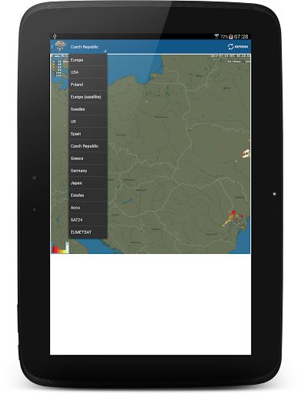Tap the refresh circular arrows icon

pos(230,47)
